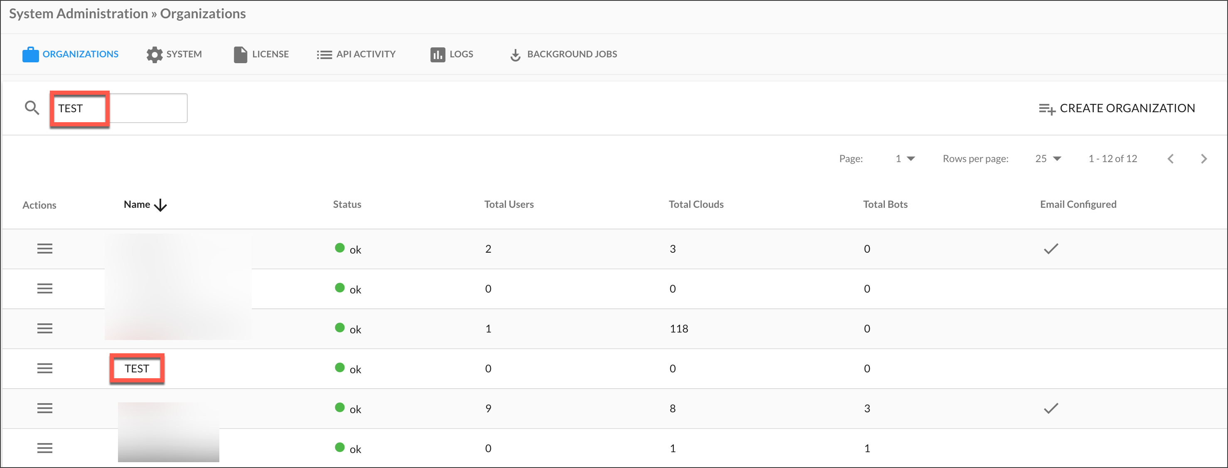This screenshot has height=468, width=1228.
Task: Open actions menu for TEST organization
Action: (45, 368)
